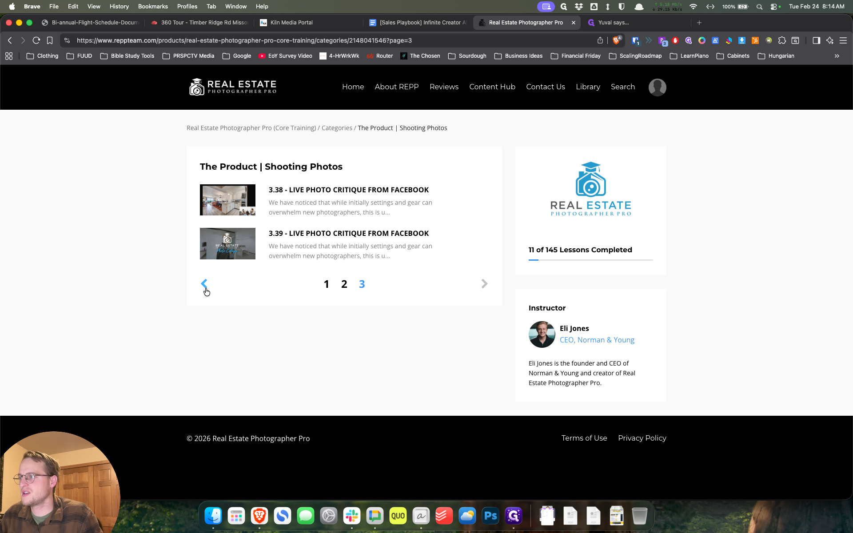Viewport: 853px width, 533px height.
Task: Open the user profile avatar menu
Action: tap(657, 87)
